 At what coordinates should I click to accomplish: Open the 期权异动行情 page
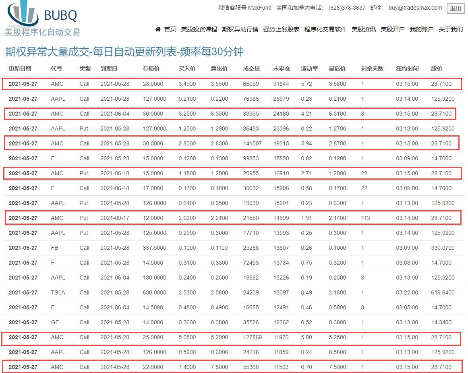tap(240, 29)
